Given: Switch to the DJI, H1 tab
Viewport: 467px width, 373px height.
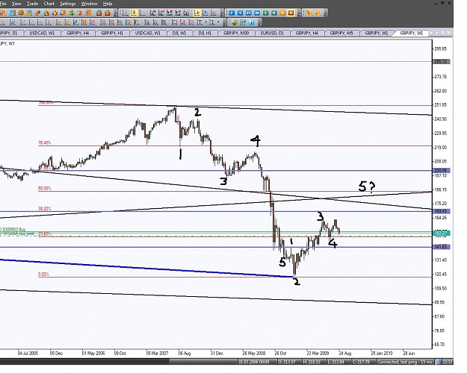Looking at the screenshot, I should pos(205,33).
